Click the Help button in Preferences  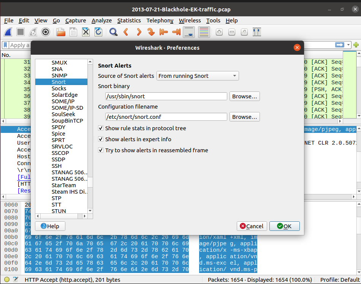(x=50, y=226)
